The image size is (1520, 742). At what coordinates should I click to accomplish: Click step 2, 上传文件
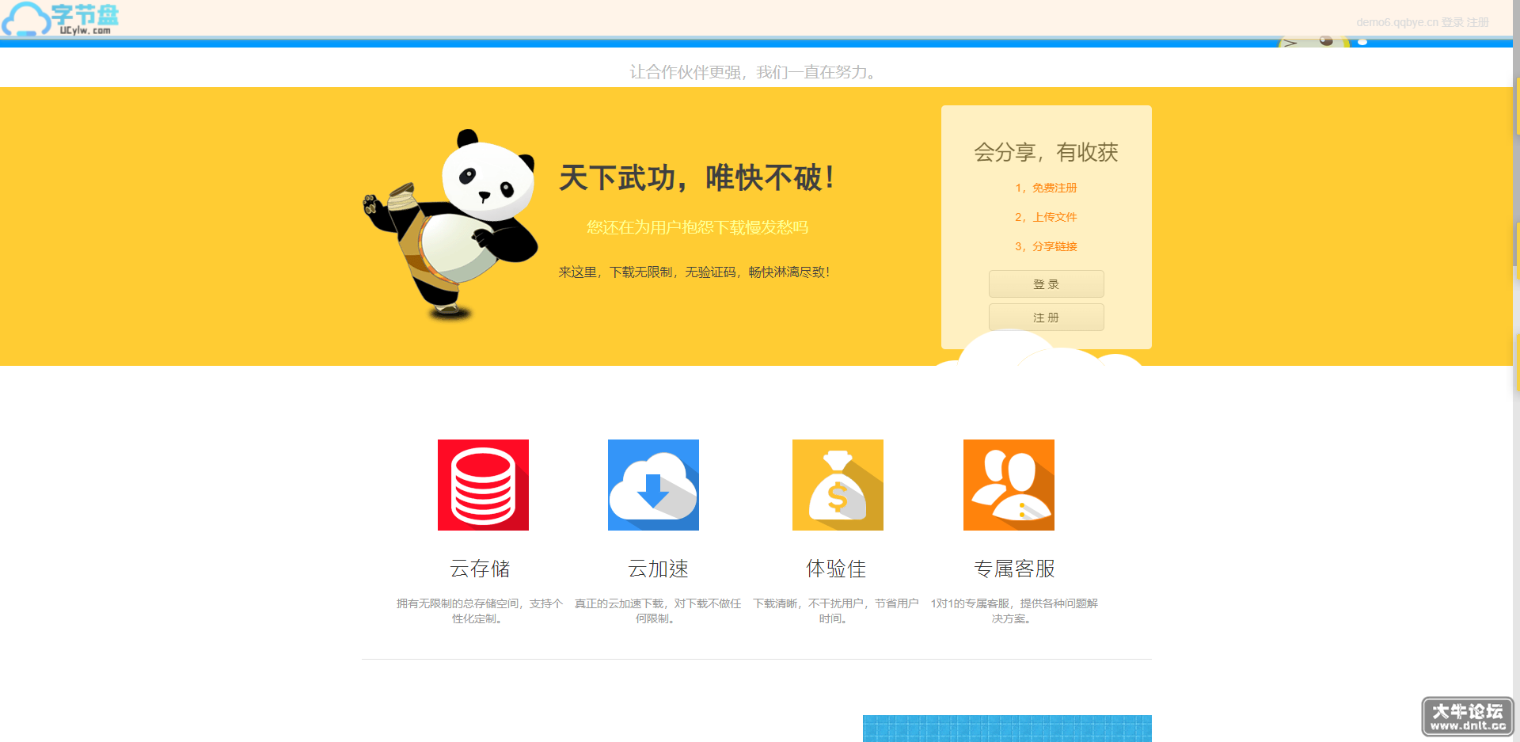(x=1046, y=217)
